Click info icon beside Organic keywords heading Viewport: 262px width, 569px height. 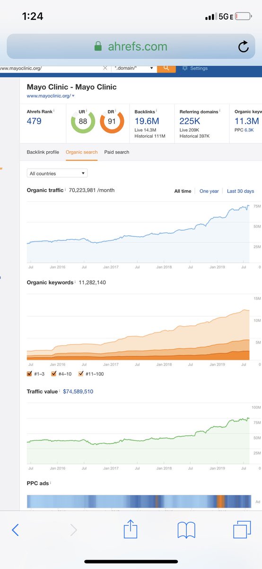point(75,282)
